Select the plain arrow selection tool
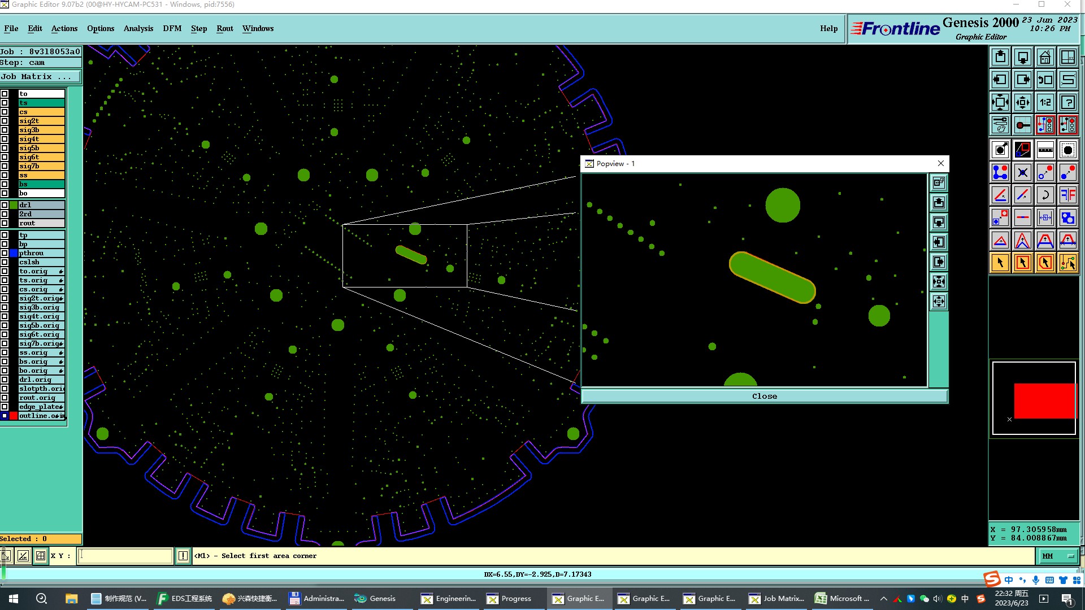This screenshot has width=1085, height=610. tap(1000, 263)
